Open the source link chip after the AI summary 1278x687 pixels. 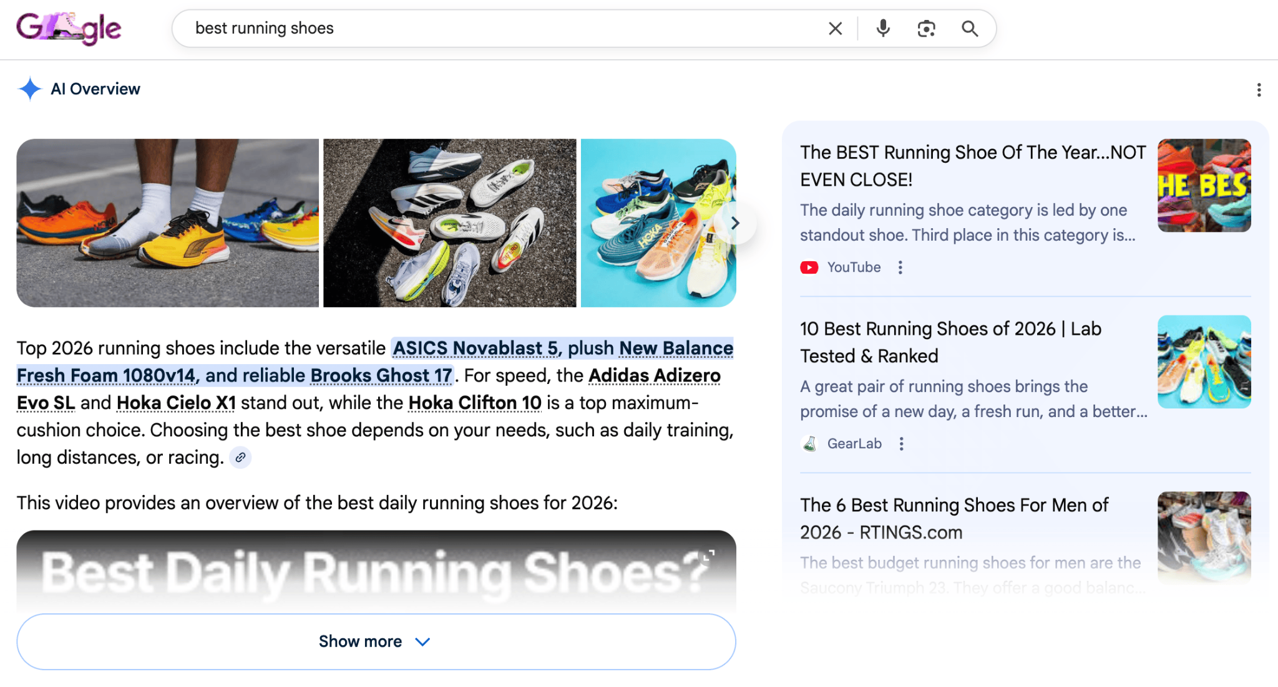click(240, 457)
